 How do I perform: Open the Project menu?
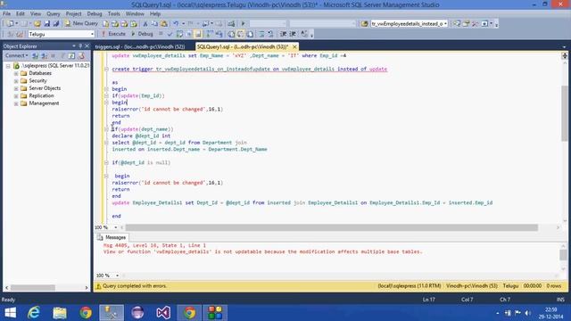point(73,14)
